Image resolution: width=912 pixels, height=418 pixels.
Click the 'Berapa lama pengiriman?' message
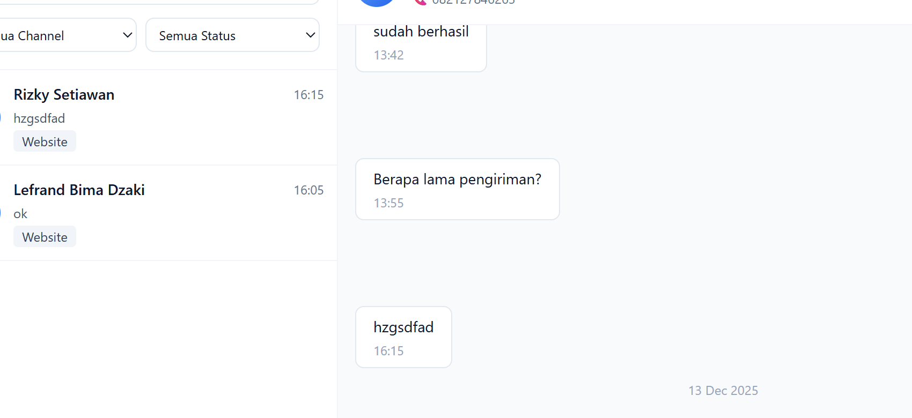[x=457, y=189]
